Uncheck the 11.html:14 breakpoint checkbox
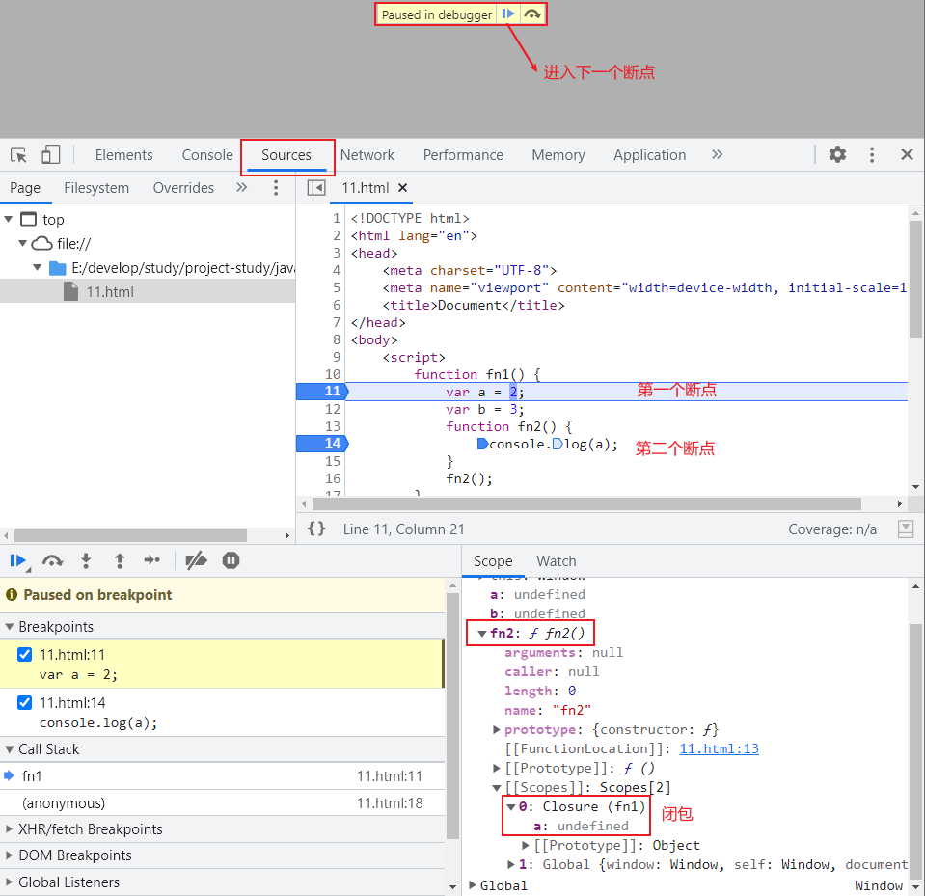The height and width of the screenshot is (896, 925). tap(25, 702)
